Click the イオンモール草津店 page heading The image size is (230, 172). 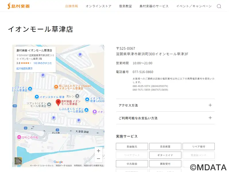point(41,29)
